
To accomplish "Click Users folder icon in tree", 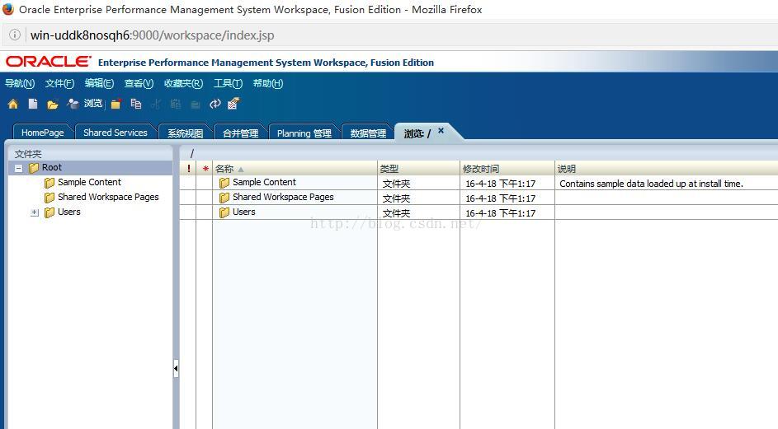I will pyautogui.click(x=50, y=212).
